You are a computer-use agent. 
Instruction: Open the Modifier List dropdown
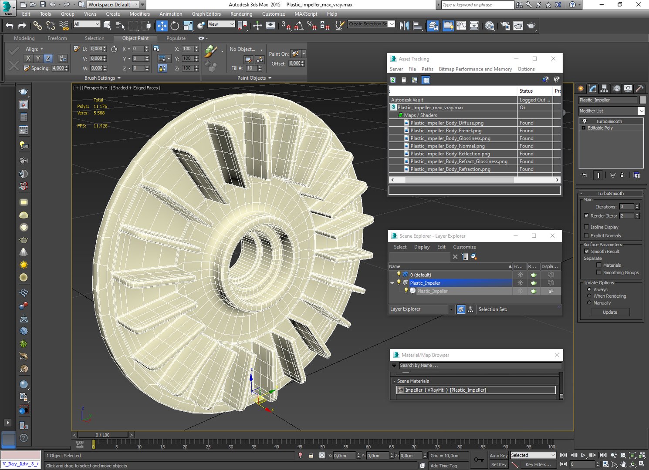pos(641,111)
